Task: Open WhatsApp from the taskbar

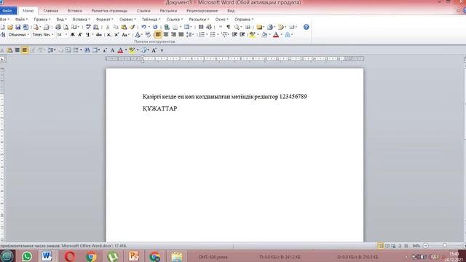Action: point(27,256)
